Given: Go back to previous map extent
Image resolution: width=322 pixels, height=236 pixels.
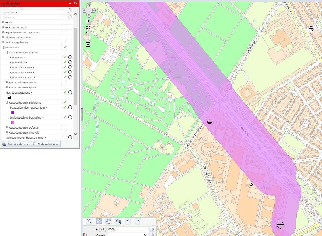Looking at the screenshot, I should pyautogui.click(x=128, y=221).
